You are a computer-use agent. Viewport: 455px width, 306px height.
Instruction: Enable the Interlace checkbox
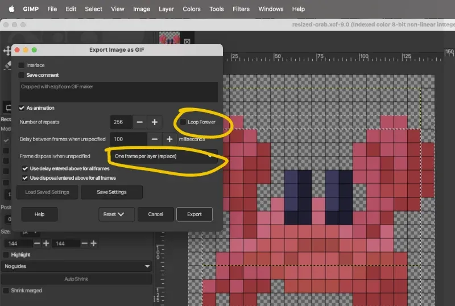click(x=22, y=65)
